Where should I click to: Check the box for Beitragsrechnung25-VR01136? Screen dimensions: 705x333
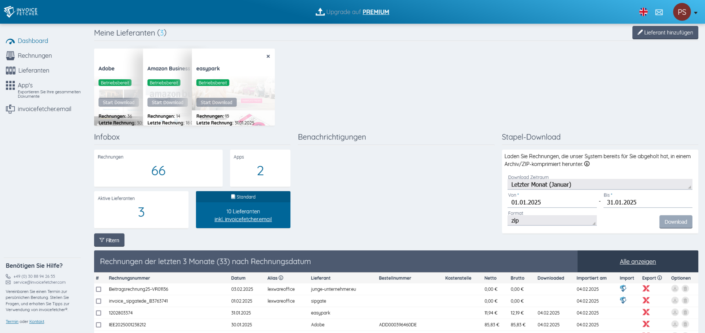tap(98, 289)
